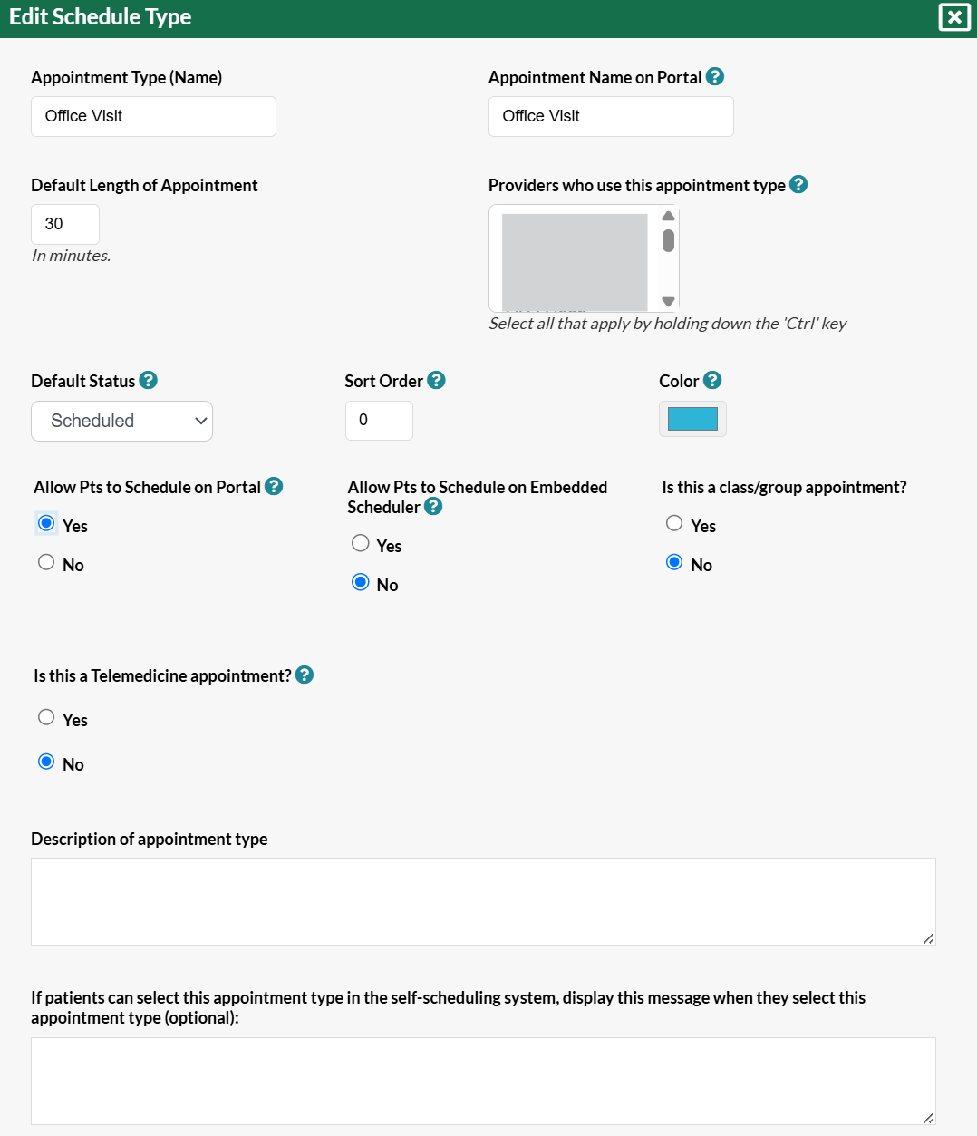Open the Sort Order help tooltip icon
Viewport: 977px width, 1136px height.
click(436, 381)
